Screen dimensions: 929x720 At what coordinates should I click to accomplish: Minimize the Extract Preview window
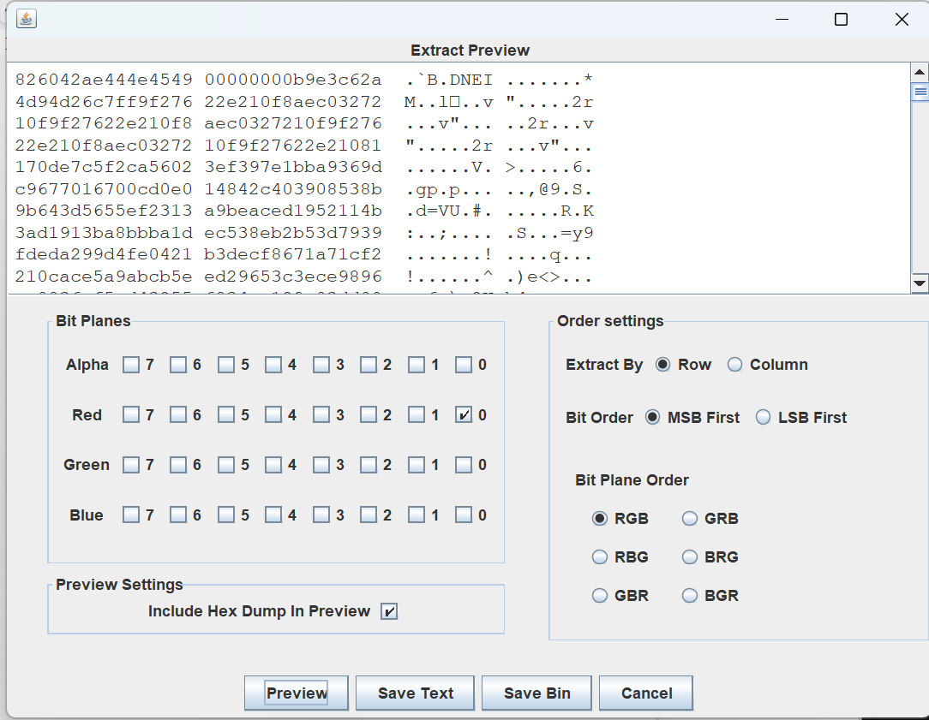tap(782, 20)
